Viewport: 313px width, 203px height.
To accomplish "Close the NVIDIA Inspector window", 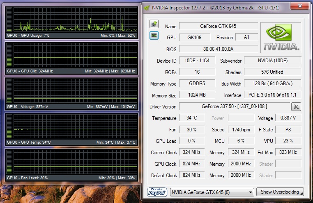I will 299,6.
